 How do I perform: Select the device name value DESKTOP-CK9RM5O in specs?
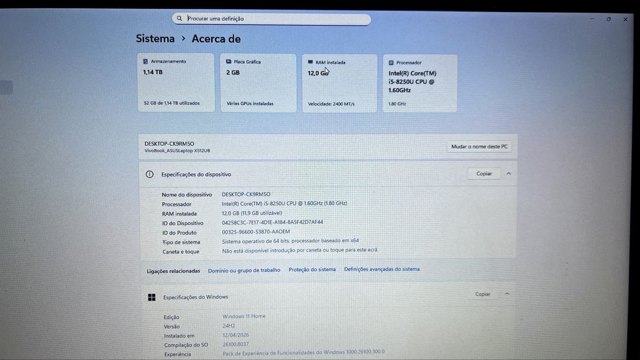[x=246, y=194]
